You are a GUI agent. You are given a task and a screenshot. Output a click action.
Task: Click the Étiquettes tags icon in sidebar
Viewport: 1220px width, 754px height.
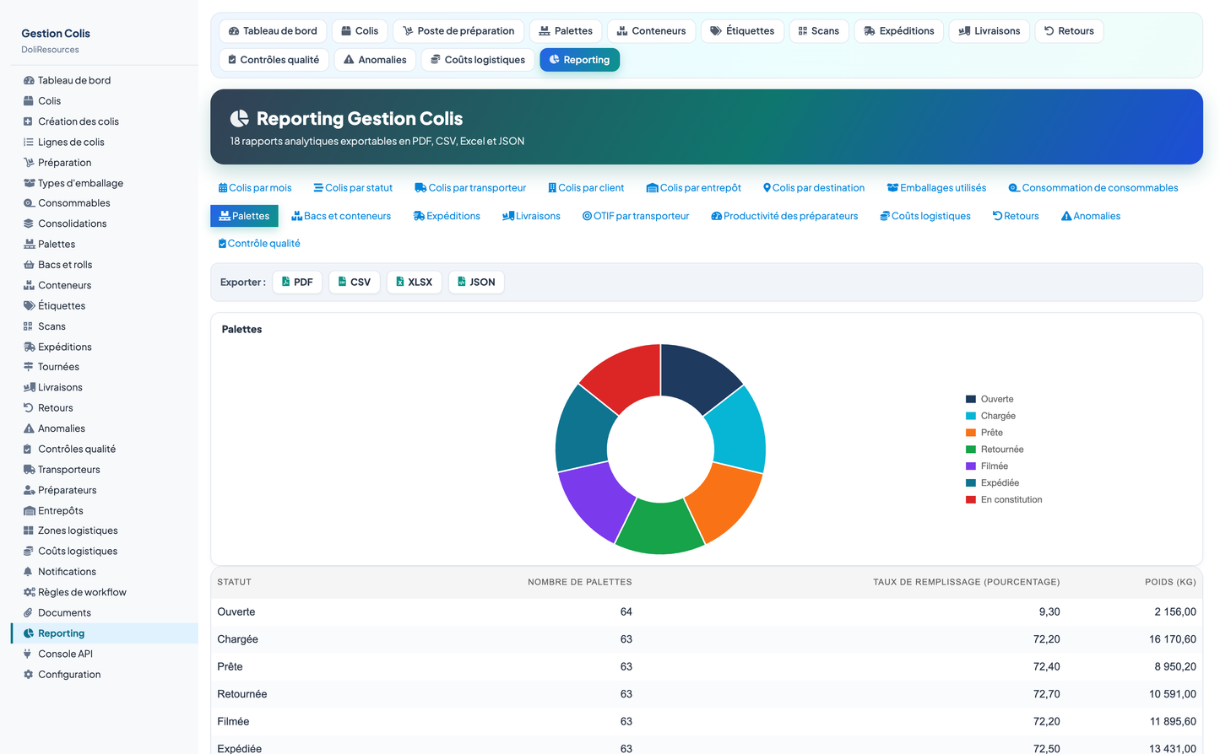click(x=29, y=306)
